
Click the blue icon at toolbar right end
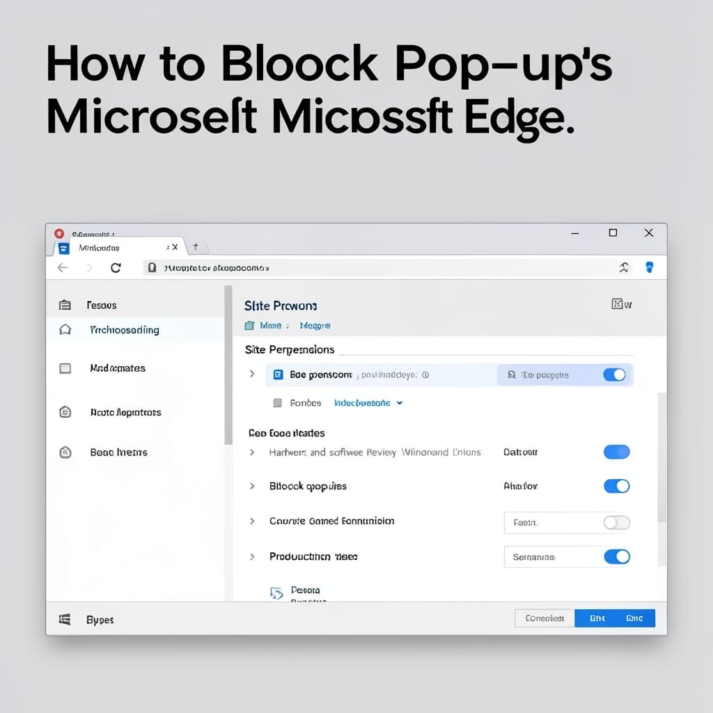point(650,267)
